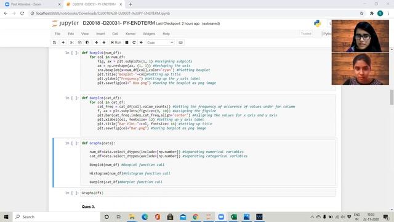Save and checkpoint the notebook

click(x=55, y=43)
